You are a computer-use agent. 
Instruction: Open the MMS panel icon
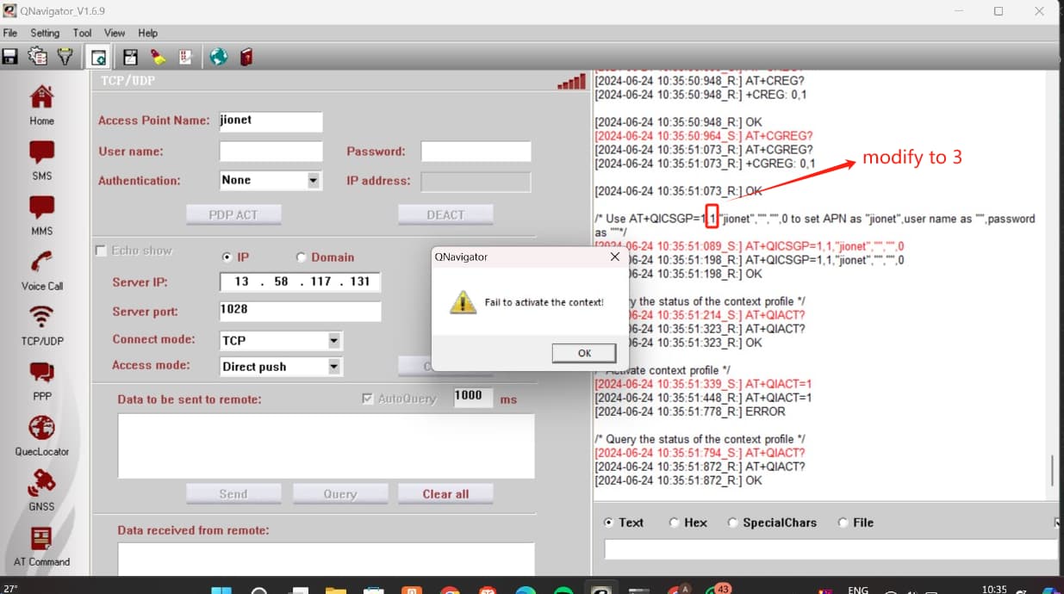pos(41,207)
